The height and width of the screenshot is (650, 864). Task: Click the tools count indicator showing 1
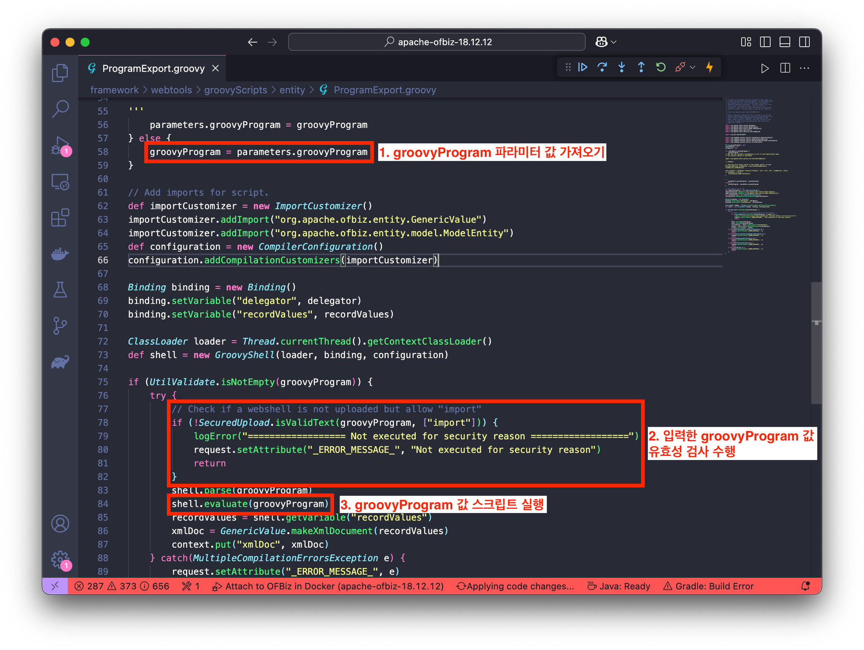point(191,586)
